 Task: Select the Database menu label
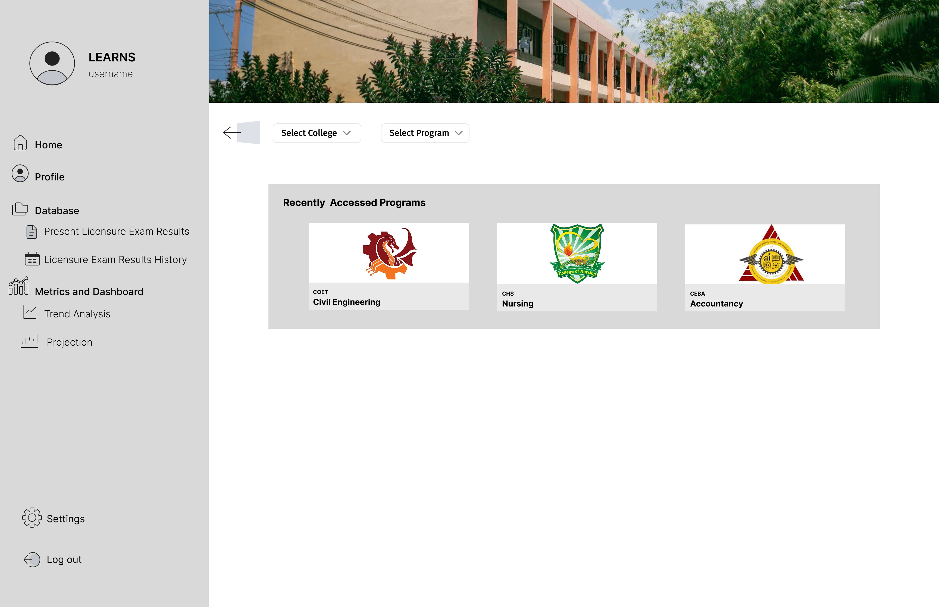point(57,211)
